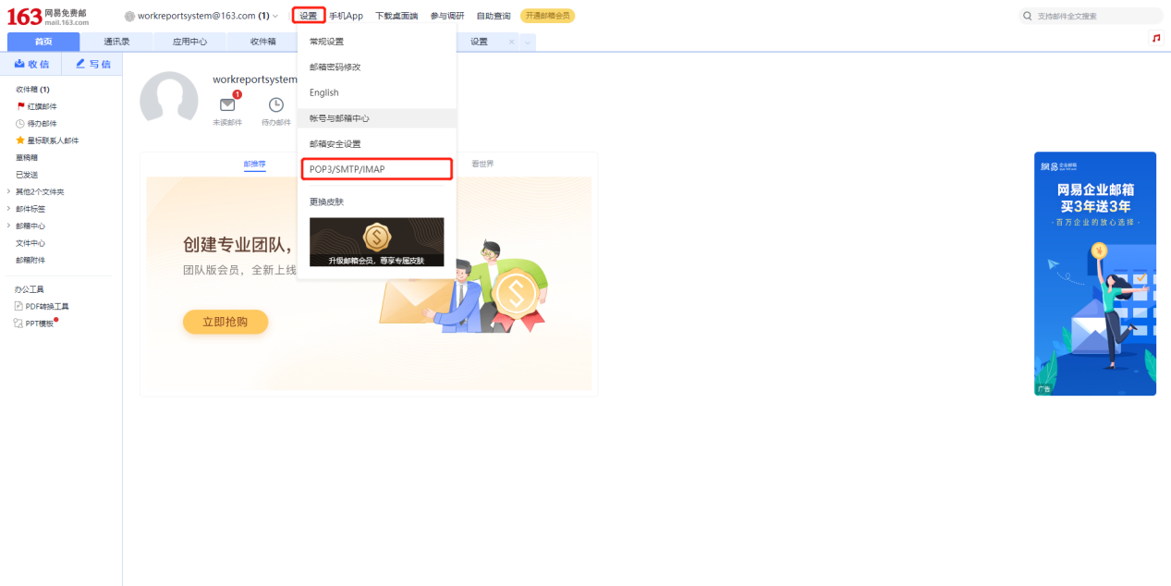Image resolution: width=1171 pixels, height=586 pixels.
Task: Select 更换皮肤 from the menu
Action: tap(376, 201)
